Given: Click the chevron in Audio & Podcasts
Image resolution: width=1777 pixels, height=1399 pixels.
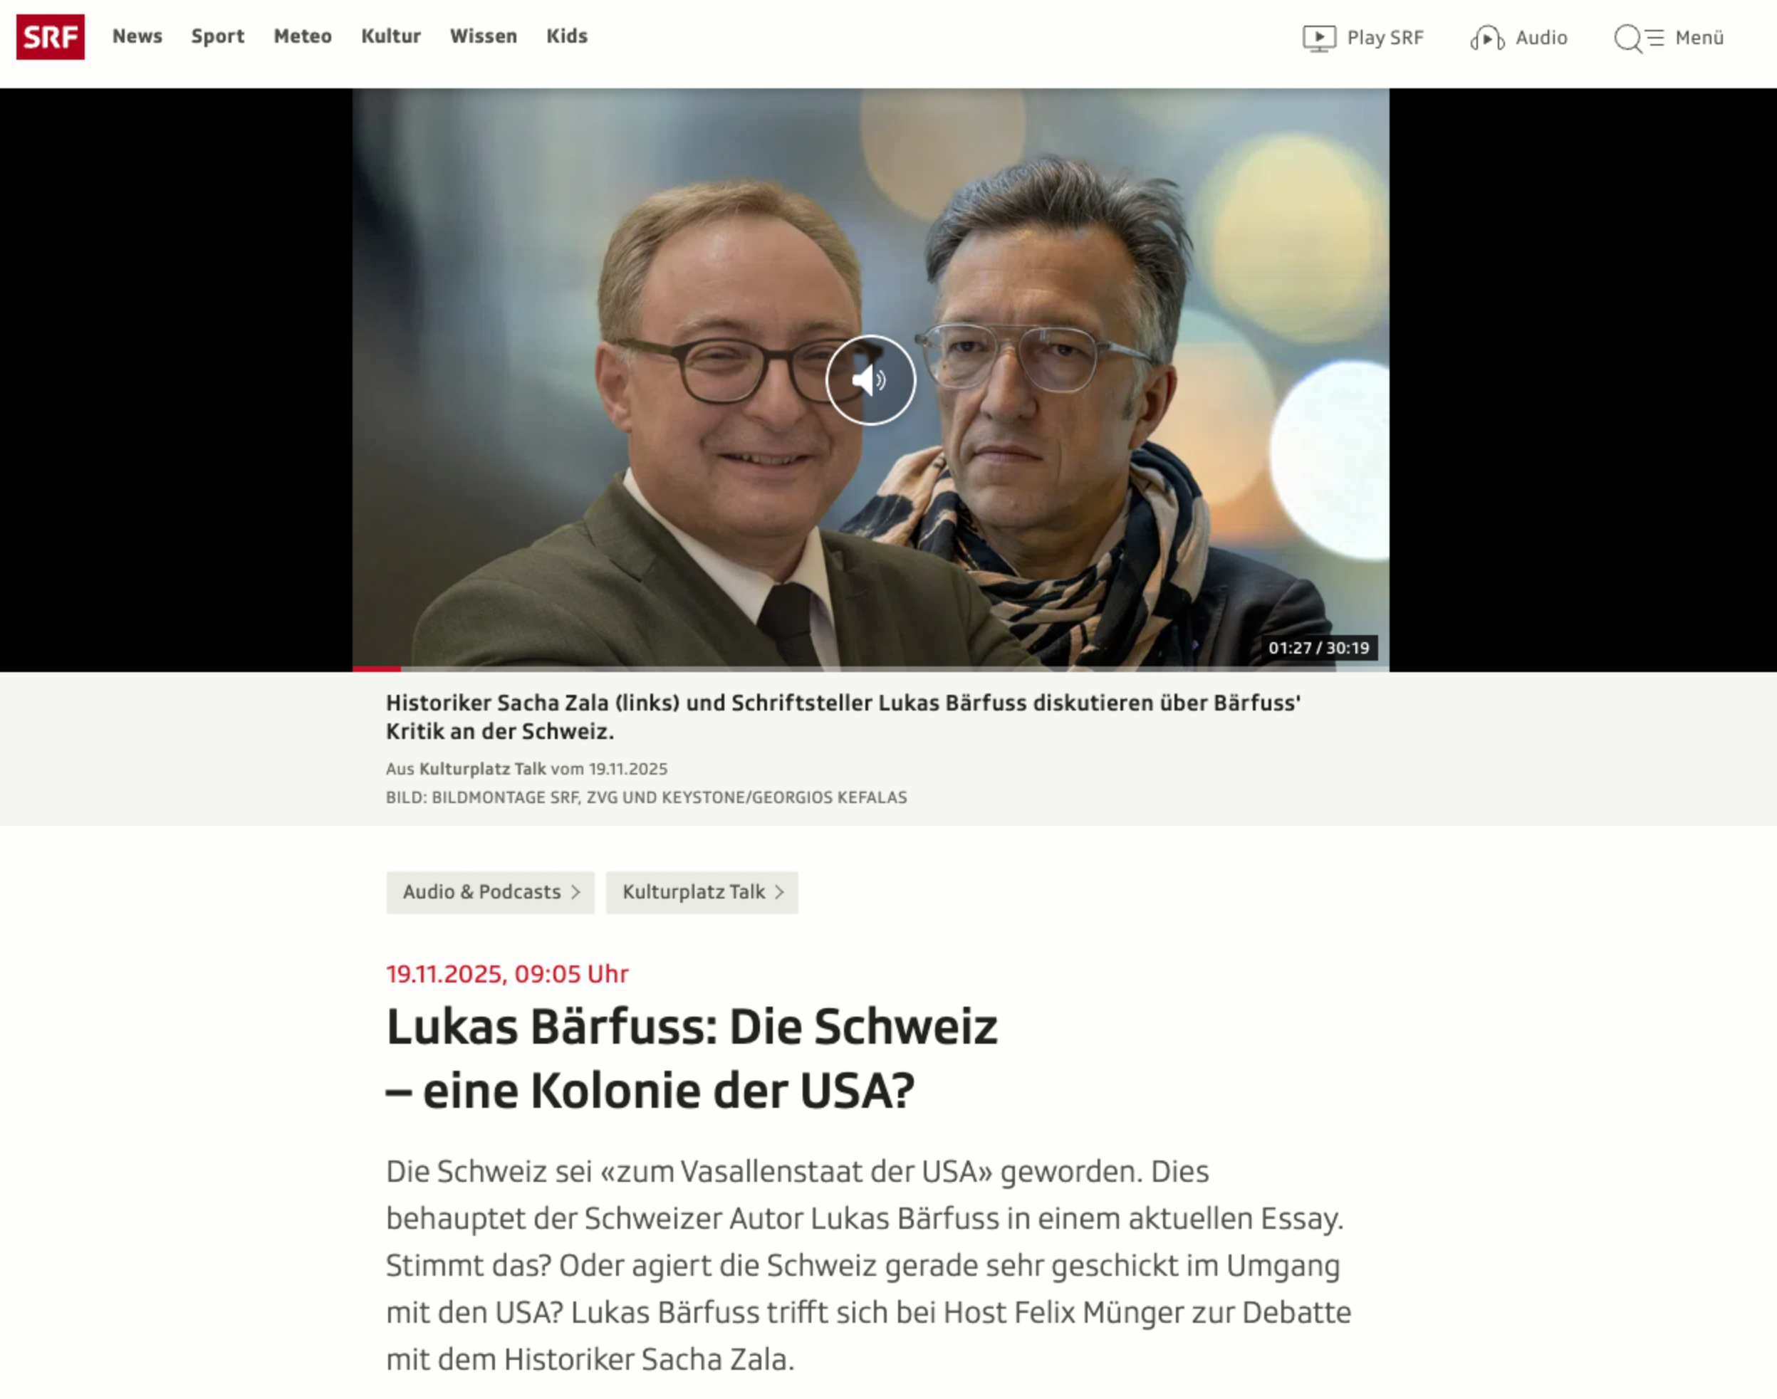Looking at the screenshot, I should [576, 892].
